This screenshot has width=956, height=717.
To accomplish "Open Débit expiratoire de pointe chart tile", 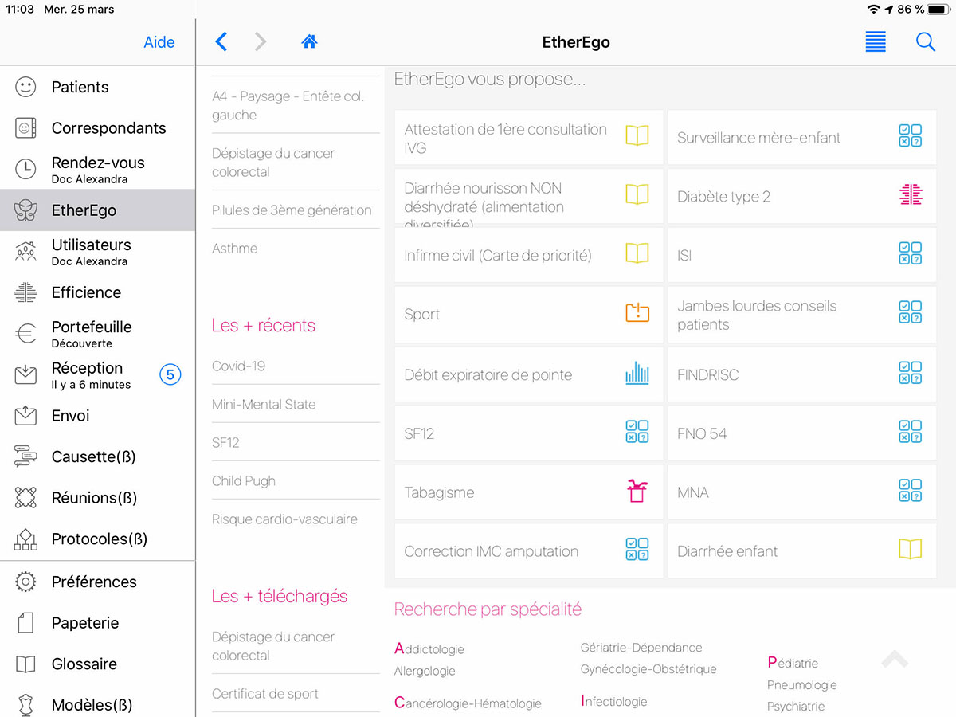I will pyautogui.click(x=528, y=374).
